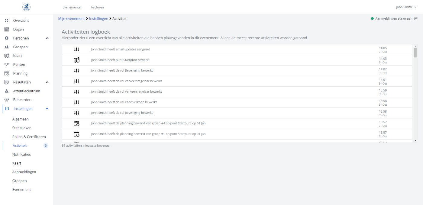Go to Evenementen in top navigation
The width and height of the screenshot is (423, 205).
click(72, 7)
